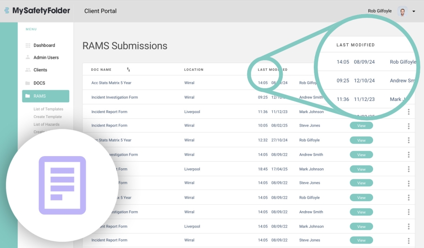This screenshot has width=424, height=248.
Task: Open the Create Template link
Action: click(x=48, y=116)
